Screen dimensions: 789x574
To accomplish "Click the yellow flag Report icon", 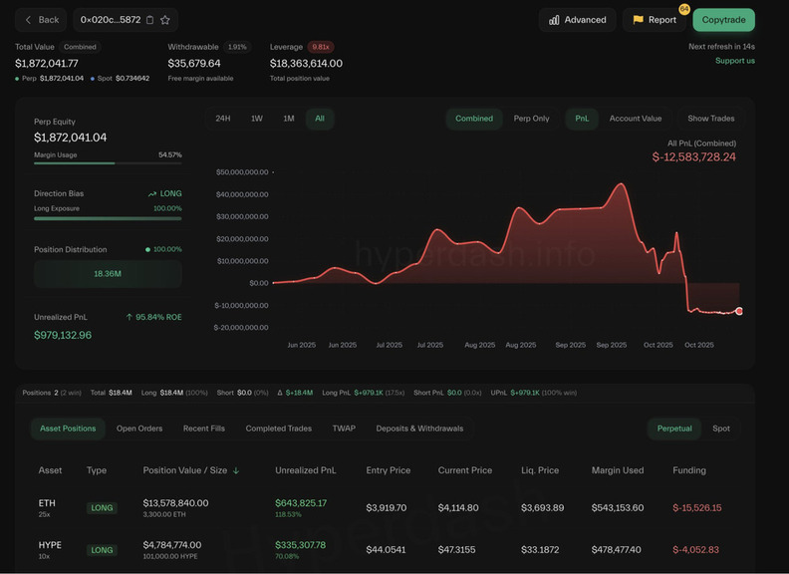I will tap(639, 20).
